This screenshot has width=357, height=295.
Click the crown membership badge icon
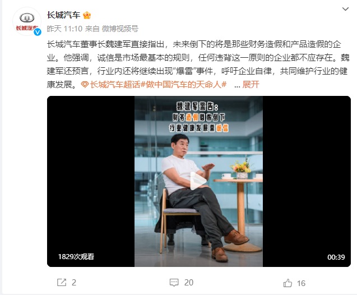[x=87, y=15]
